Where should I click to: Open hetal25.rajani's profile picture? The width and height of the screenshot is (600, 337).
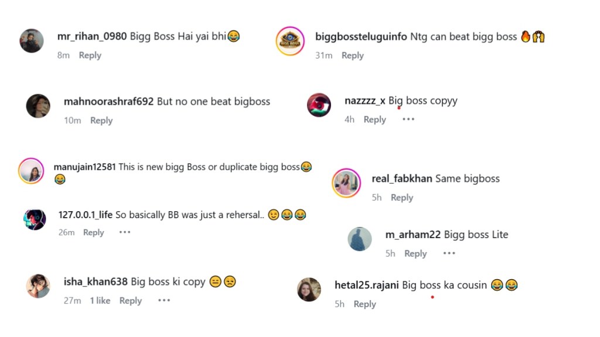[x=309, y=290]
